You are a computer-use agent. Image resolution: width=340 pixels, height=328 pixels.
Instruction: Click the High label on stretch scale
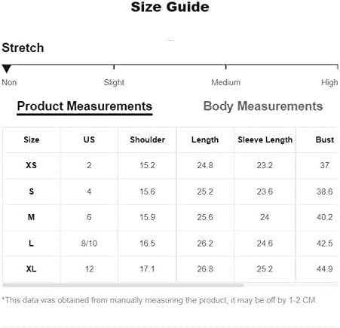(x=329, y=82)
